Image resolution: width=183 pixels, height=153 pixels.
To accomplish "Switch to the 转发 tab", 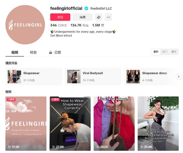I will [x=33, y=52].
